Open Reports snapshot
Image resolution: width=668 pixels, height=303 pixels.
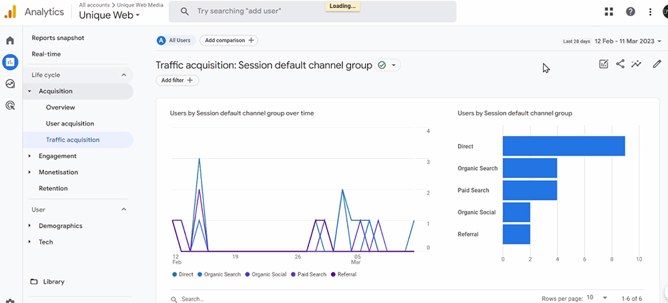pos(57,38)
